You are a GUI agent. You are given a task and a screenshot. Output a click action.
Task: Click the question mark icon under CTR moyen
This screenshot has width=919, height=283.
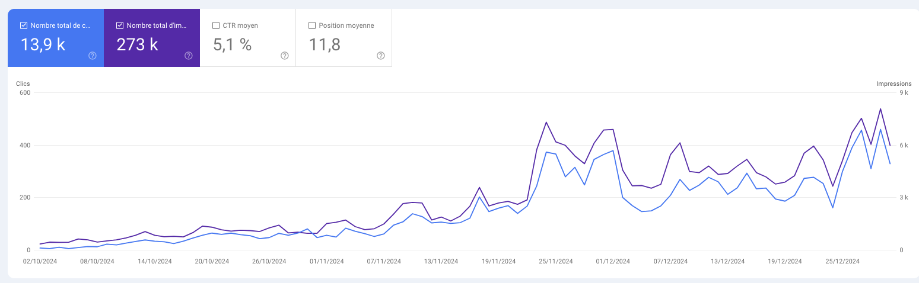pos(285,56)
